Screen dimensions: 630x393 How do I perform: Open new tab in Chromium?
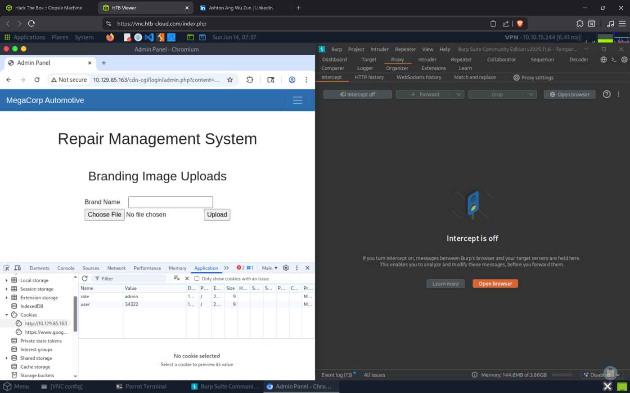point(104,63)
